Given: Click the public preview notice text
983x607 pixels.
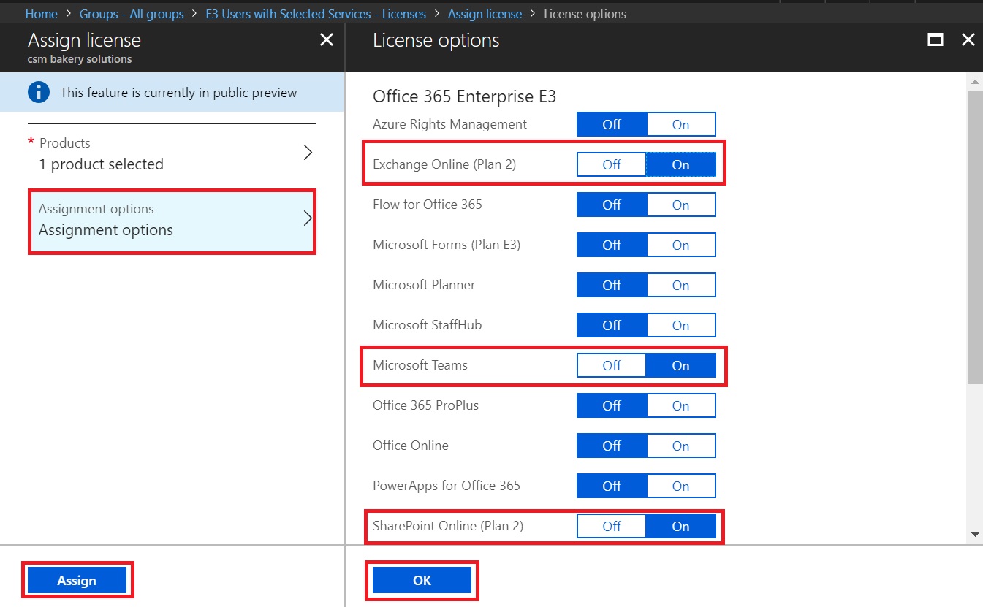Looking at the screenshot, I should pos(178,93).
